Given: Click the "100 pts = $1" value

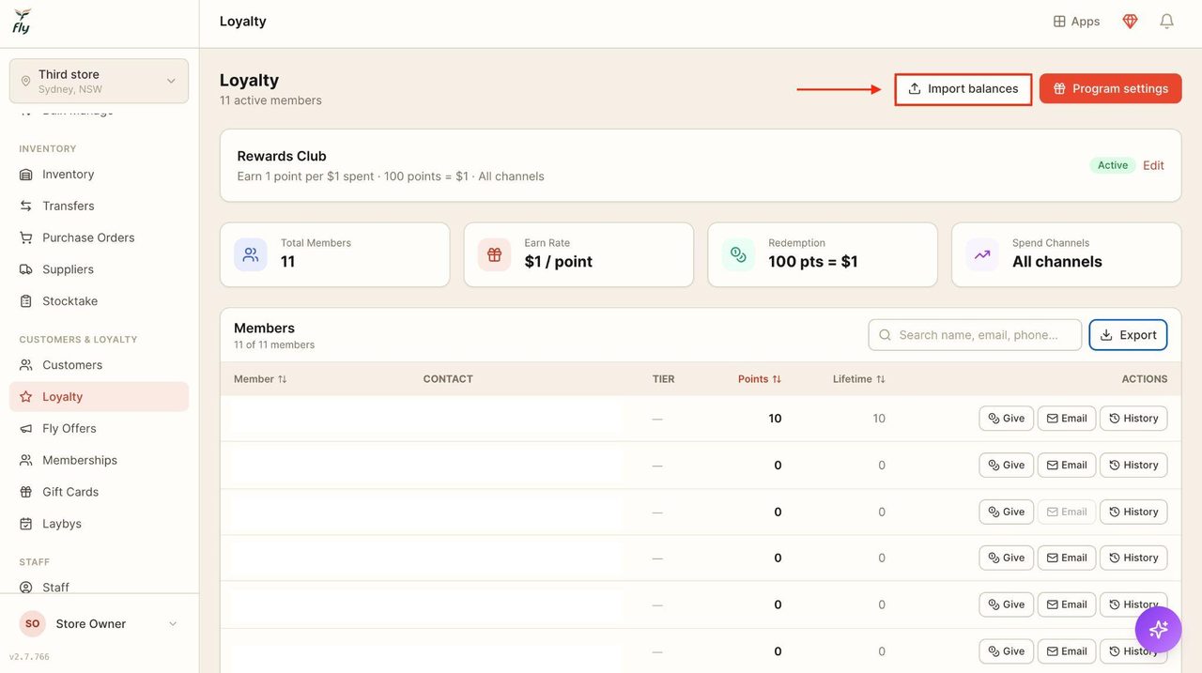Looking at the screenshot, I should pyautogui.click(x=812, y=262).
